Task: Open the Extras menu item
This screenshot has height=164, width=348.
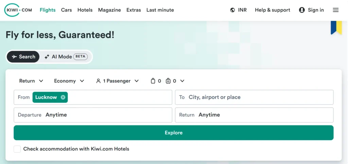Action: [134, 10]
